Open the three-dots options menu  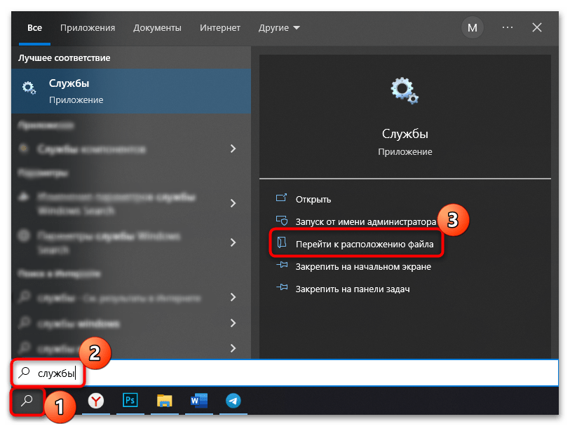(508, 28)
